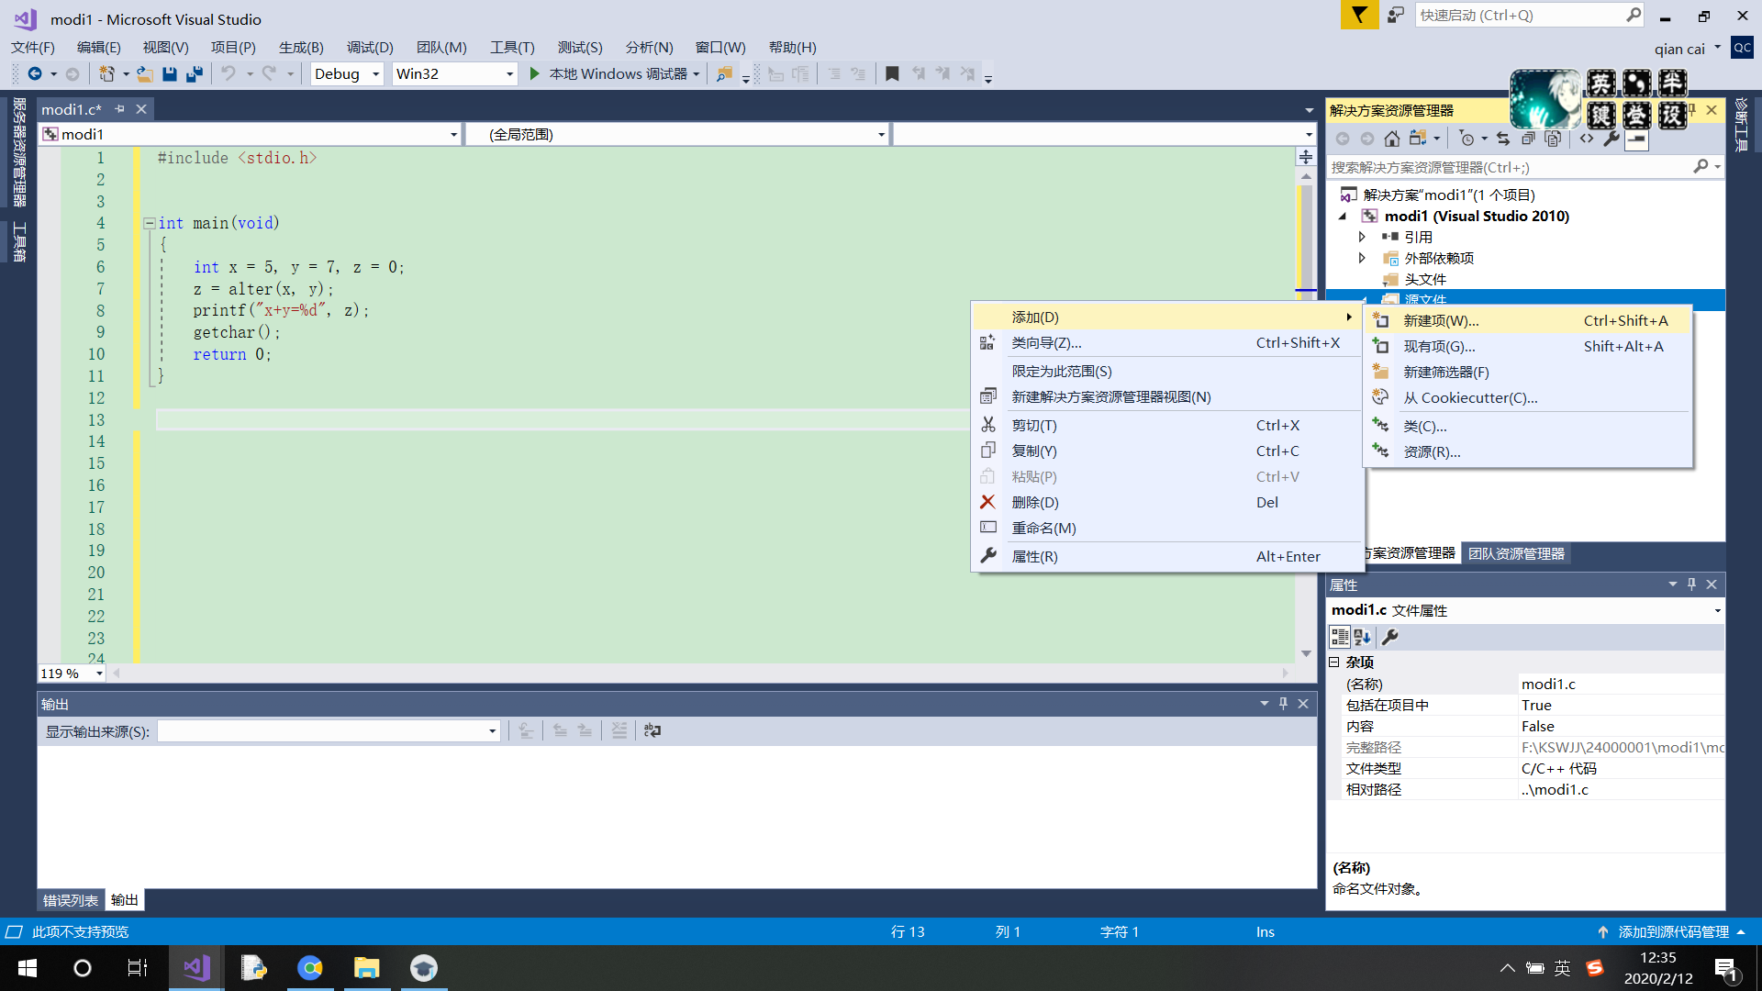Toggle the categorized view in Properties panel
1762x991 pixels.
click(x=1340, y=637)
